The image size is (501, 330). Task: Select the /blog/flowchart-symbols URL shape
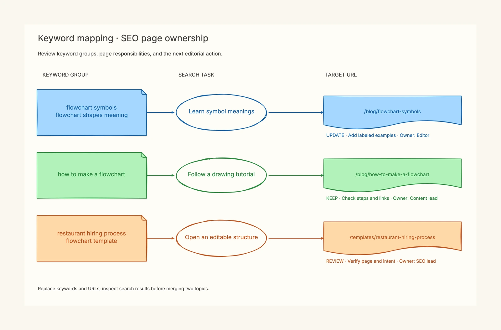pyautogui.click(x=392, y=112)
